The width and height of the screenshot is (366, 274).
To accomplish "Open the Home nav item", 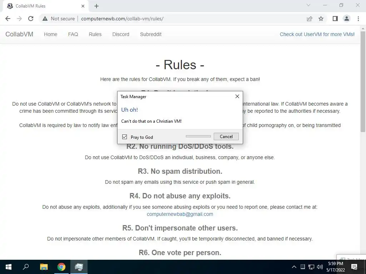I will [51, 34].
